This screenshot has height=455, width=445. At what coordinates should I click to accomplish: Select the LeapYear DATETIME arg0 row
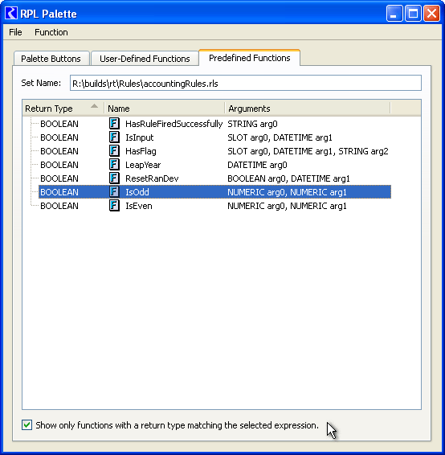[214, 165]
